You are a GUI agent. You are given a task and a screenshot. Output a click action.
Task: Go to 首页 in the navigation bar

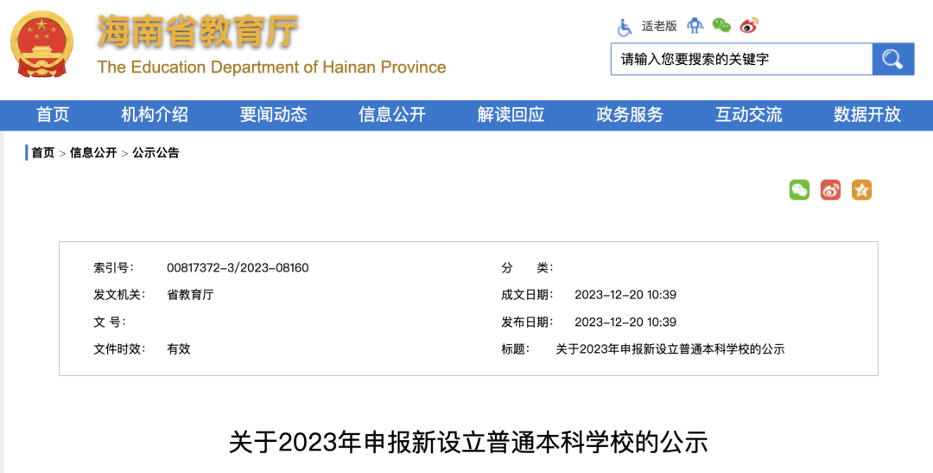click(53, 115)
